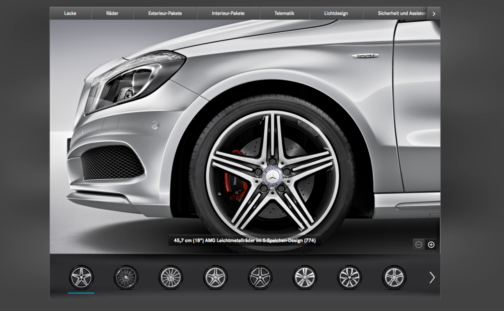Choose the fifth wheel thumbnail
504x311 pixels.
point(260,277)
